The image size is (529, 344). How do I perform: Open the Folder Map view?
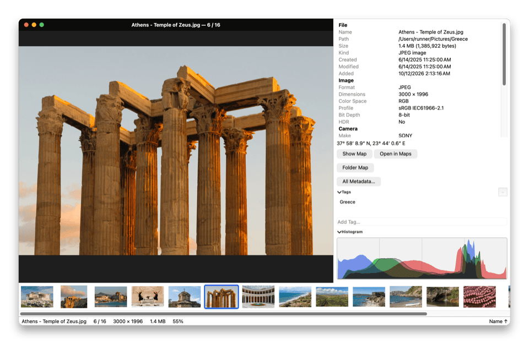(x=355, y=168)
